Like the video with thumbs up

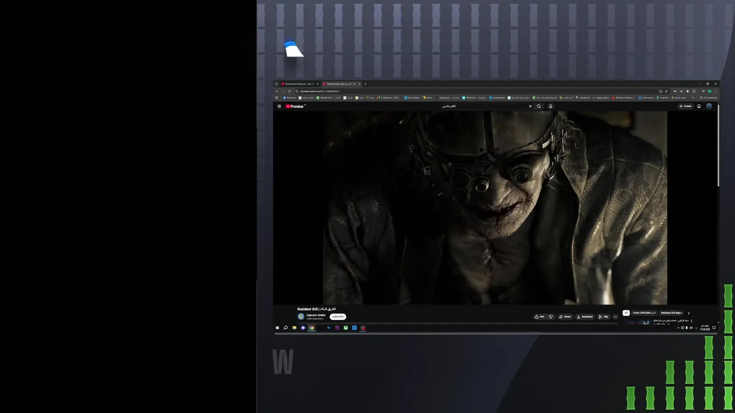(x=540, y=317)
